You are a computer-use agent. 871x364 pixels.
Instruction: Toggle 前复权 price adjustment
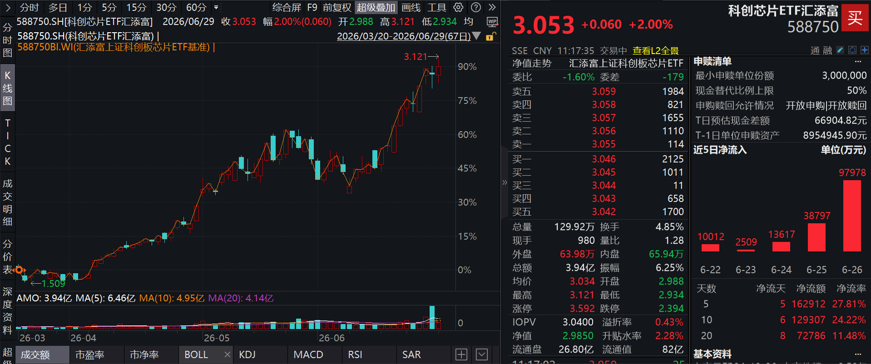click(337, 7)
